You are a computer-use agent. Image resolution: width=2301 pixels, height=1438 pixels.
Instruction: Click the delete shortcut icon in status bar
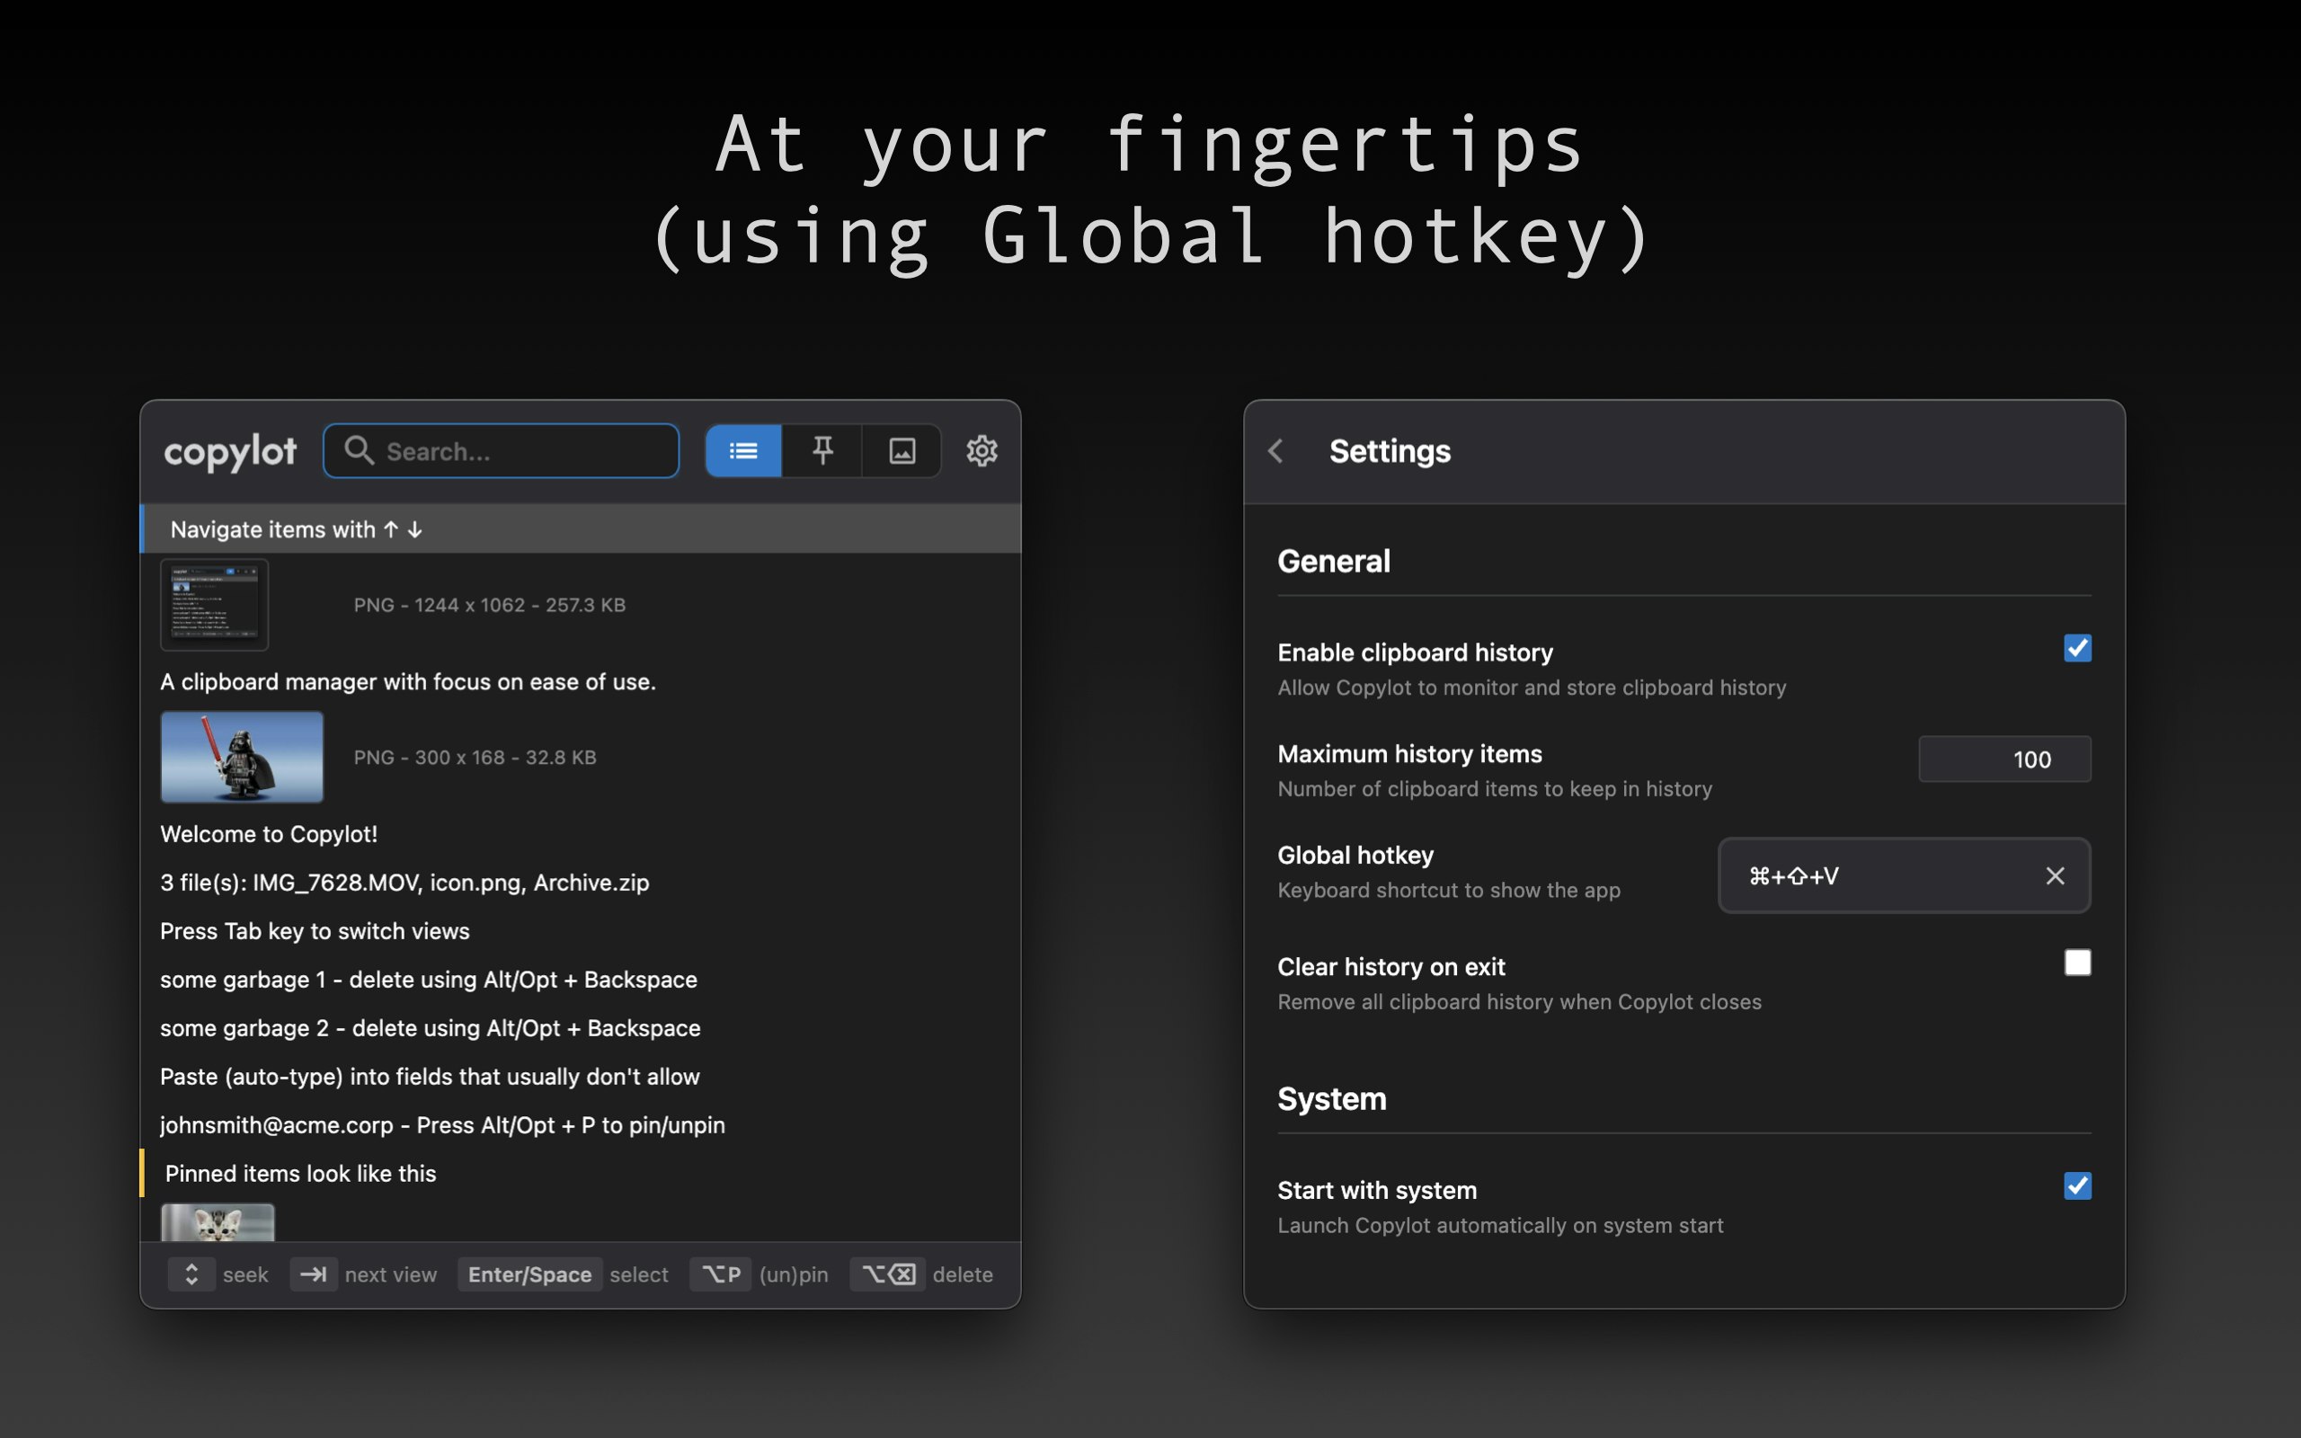[887, 1274]
